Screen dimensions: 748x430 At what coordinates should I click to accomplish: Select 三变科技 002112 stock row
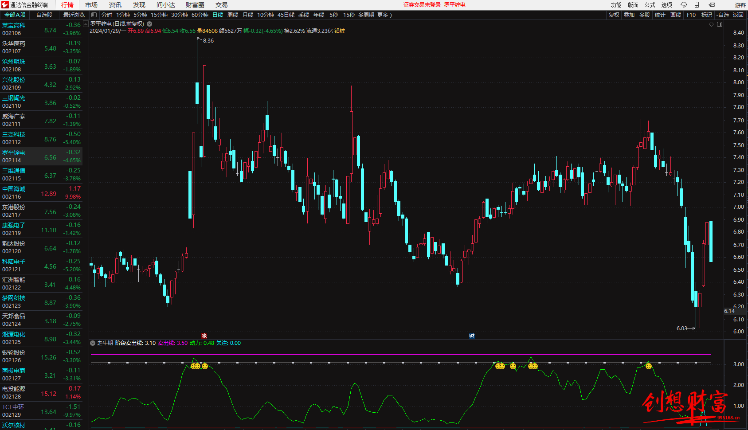point(41,138)
